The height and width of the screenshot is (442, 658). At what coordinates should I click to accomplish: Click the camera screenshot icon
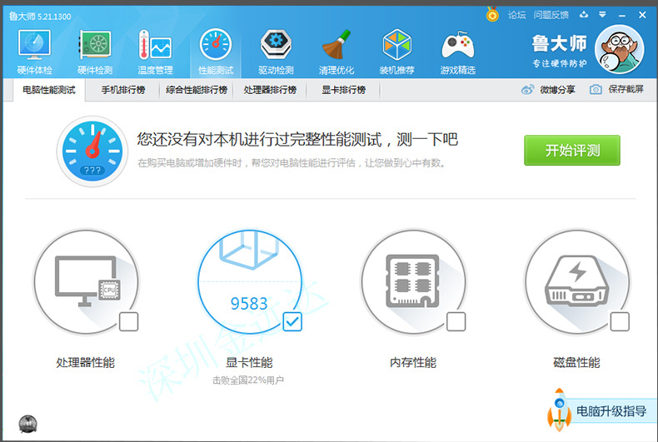[x=596, y=89]
